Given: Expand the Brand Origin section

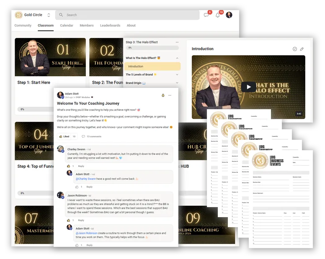Looking at the screenshot, I should (177, 83).
